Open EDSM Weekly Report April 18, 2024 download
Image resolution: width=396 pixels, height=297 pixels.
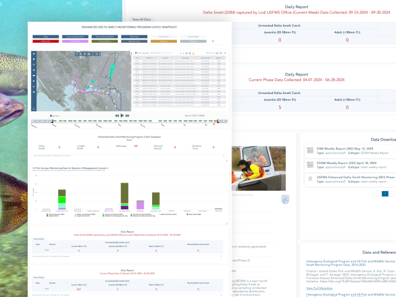[346, 163]
